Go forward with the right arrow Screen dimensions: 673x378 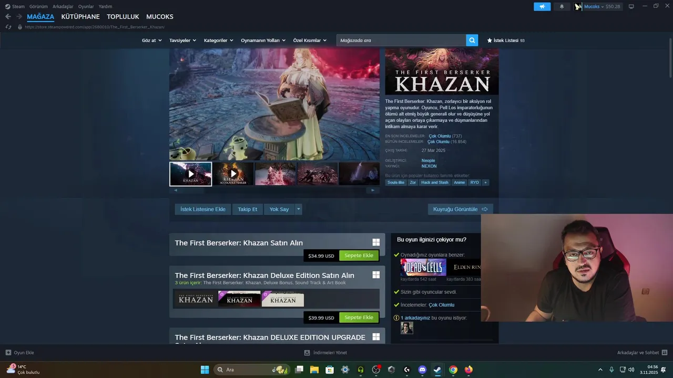19,17
